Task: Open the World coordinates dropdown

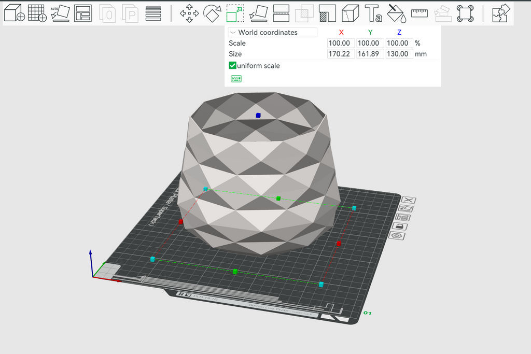Action: (x=272, y=32)
